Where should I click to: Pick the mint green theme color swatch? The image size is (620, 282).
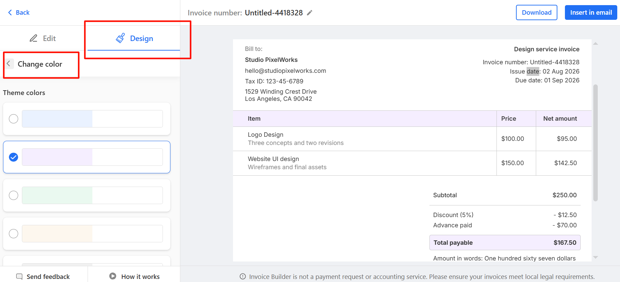coord(92,195)
